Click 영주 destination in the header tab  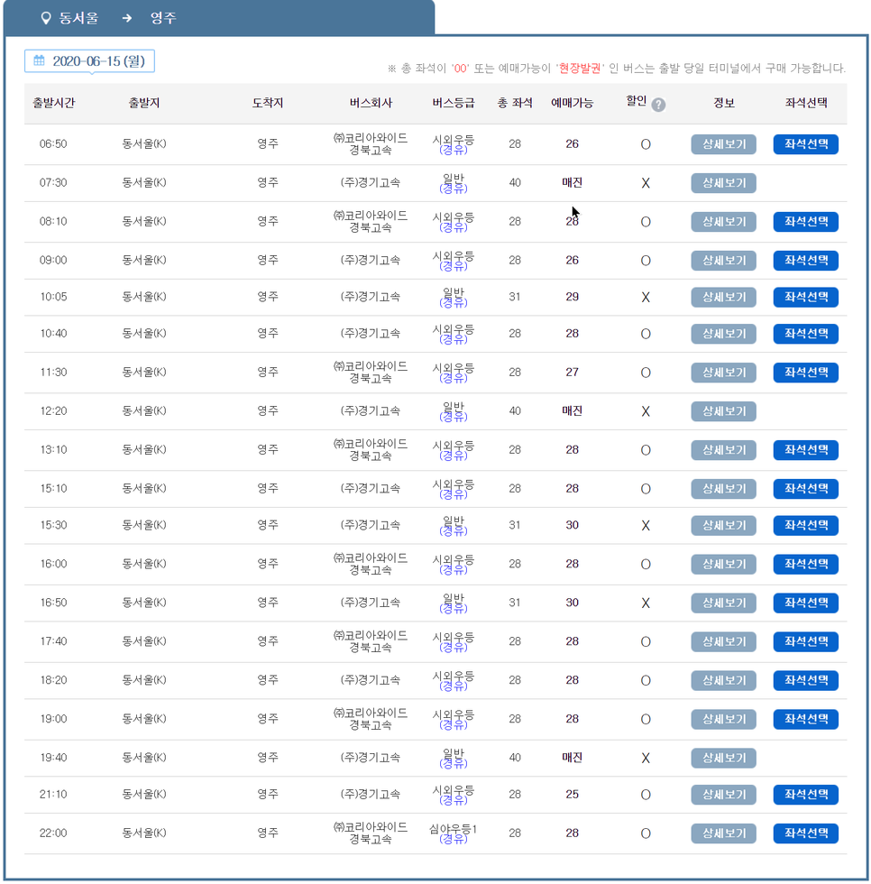(163, 18)
